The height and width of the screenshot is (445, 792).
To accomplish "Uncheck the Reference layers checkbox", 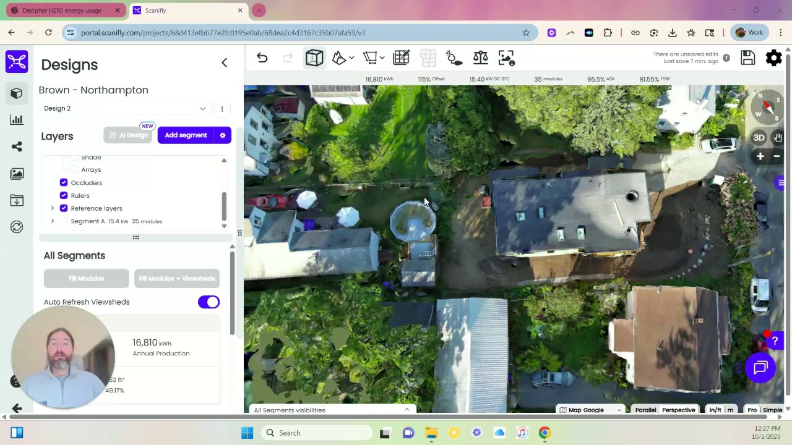I will [64, 208].
